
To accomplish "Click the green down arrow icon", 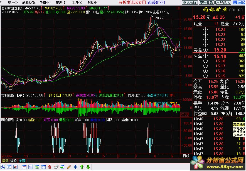I will coord(88,167).
